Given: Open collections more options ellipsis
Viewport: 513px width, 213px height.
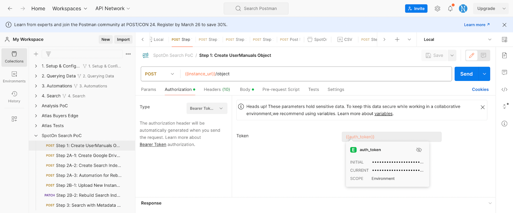Looking at the screenshot, I should pyautogui.click(x=128, y=54).
